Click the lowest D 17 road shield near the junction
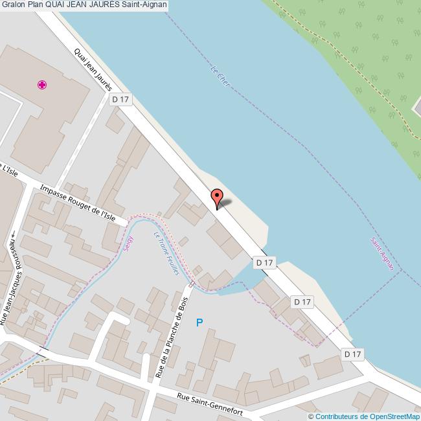 tap(352, 354)
